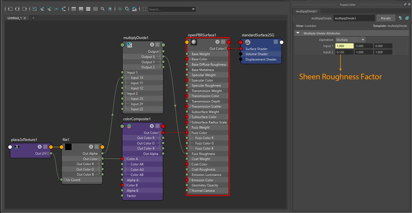Click the highlighted Input 1 value 1.000
This screenshot has height=213, width=412.
click(344, 46)
